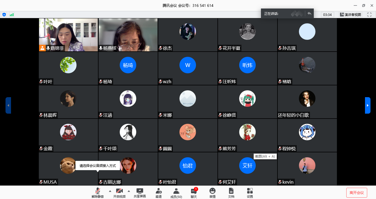Open the 文档 documents icon
The image size is (376, 199).
tap(231, 193)
